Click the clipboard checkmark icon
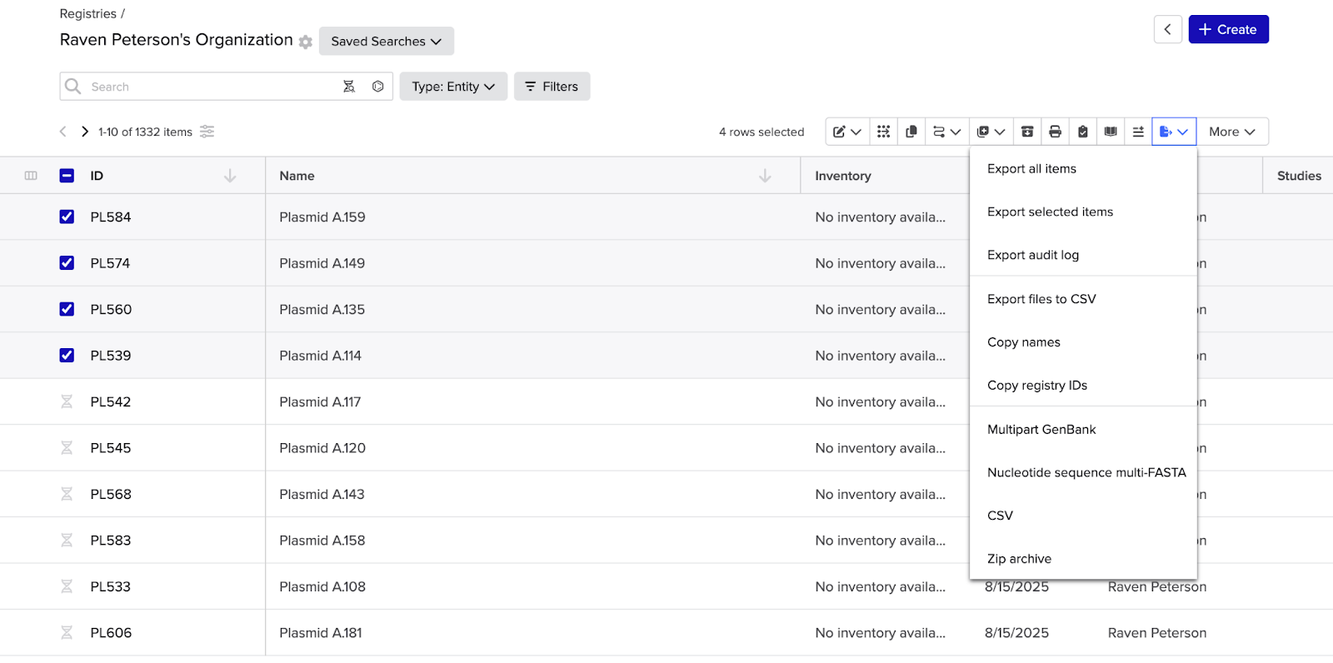The height and width of the screenshot is (663, 1333). point(1083,132)
